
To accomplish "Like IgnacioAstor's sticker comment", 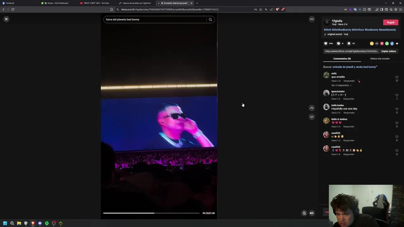I will click(397, 95).
